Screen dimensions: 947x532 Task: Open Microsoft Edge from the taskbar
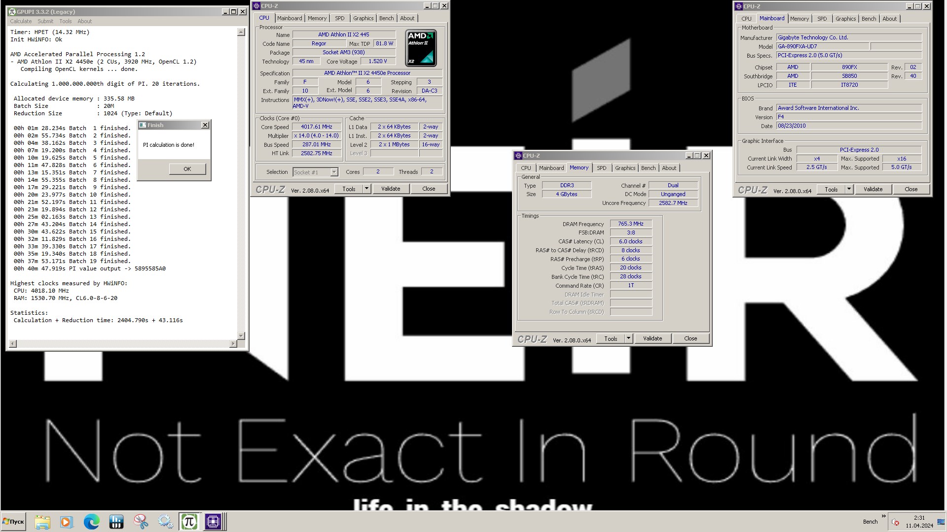coord(91,522)
